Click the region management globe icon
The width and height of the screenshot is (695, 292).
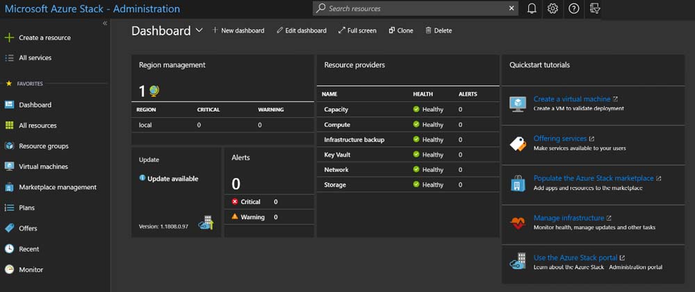coord(154,91)
